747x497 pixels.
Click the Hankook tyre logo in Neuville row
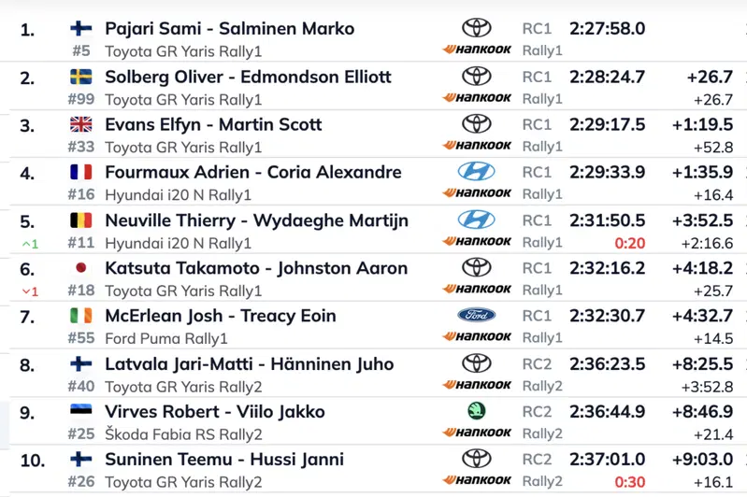pyautogui.click(x=477, y=241)
